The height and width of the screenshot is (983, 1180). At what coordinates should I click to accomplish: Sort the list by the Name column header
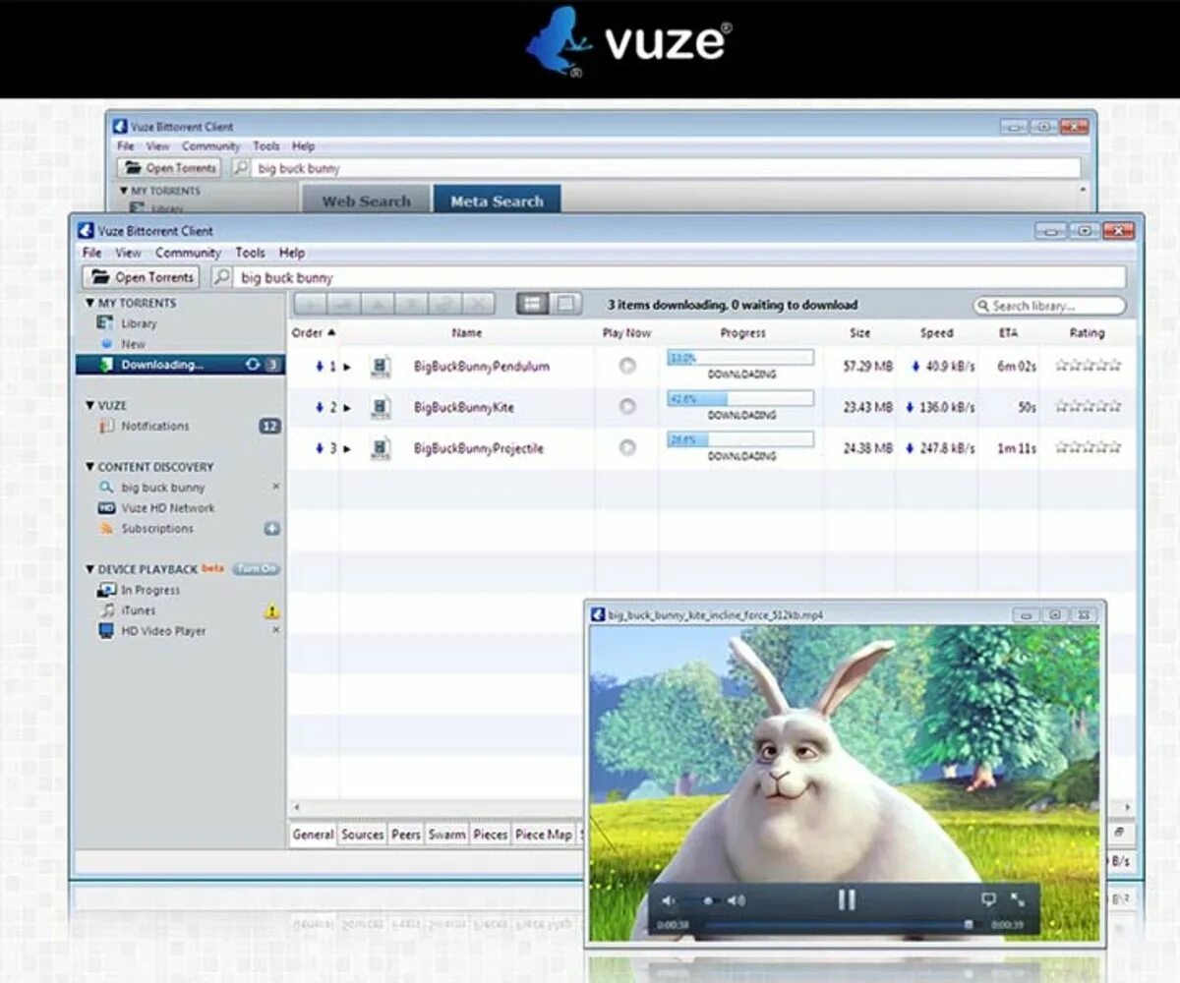pos(466,332)
